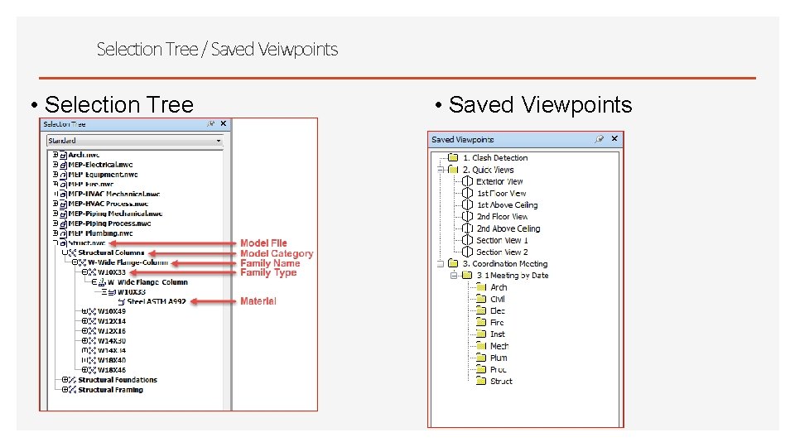Click the MEP-Equipment.nwc file icon
The image size is (795, 447).
tap(64, 175)
